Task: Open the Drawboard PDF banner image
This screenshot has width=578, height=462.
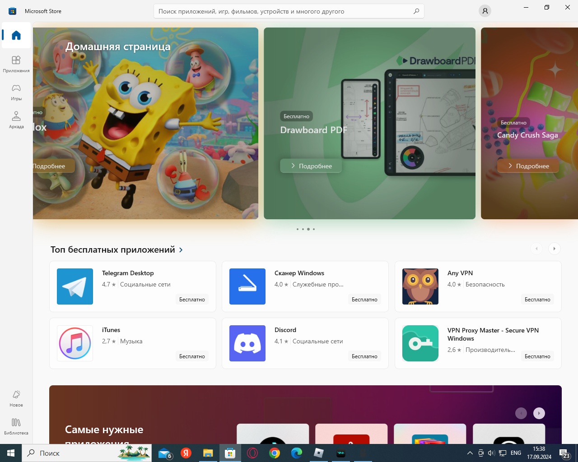Action: (x=369, y=123)
